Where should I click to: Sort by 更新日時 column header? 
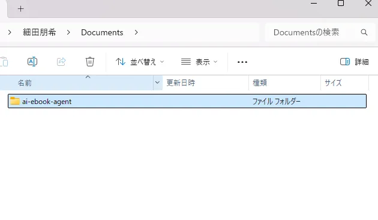(x=205, y=83)
